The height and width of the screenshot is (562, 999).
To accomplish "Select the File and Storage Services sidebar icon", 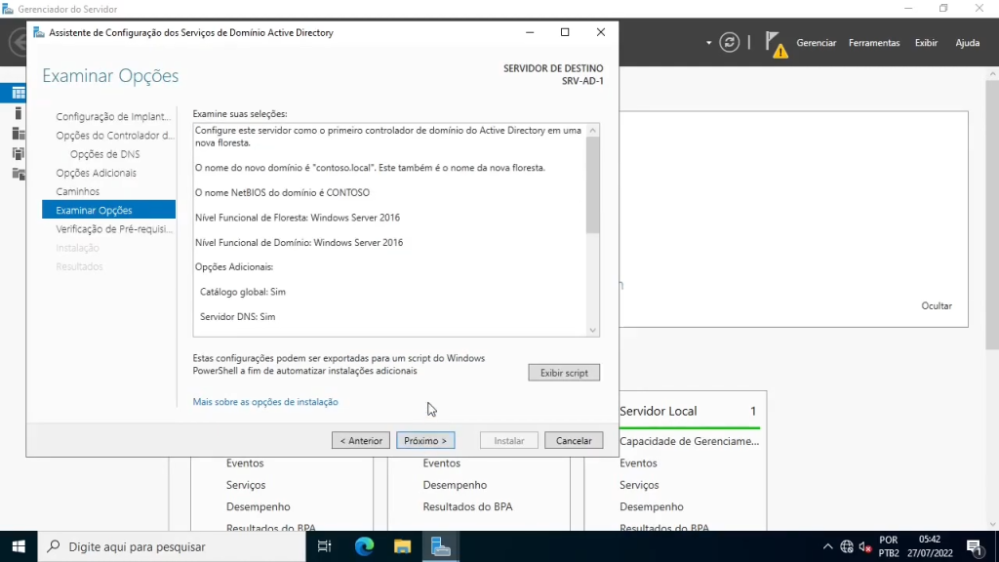I will (19, 174).
